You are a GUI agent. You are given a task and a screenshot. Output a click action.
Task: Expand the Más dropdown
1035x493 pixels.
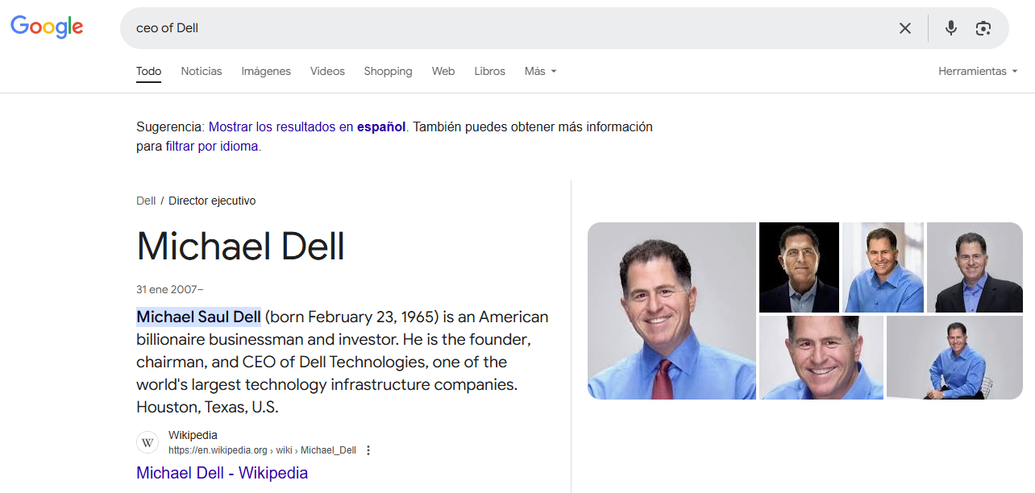tap(540, 71)
